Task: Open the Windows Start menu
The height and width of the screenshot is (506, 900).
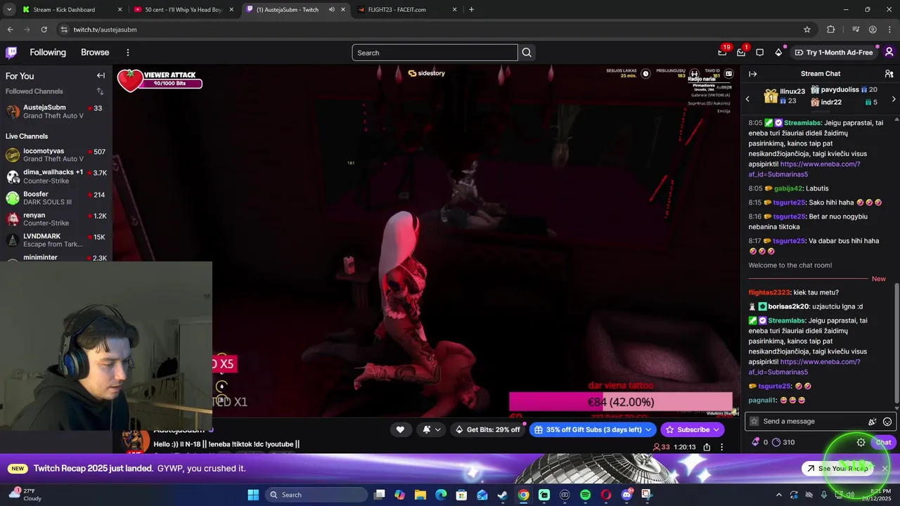Action: tap(253, 495)
